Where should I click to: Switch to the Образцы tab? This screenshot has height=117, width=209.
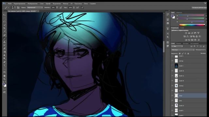point(179,13)
